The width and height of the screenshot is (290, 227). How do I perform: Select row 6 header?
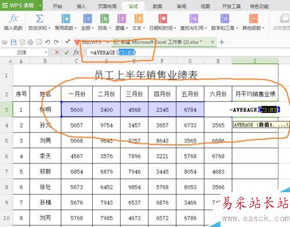(x=6, y=156)
